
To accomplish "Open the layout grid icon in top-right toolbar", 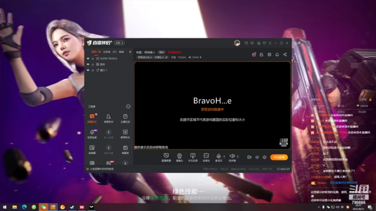I will [269, 54].
